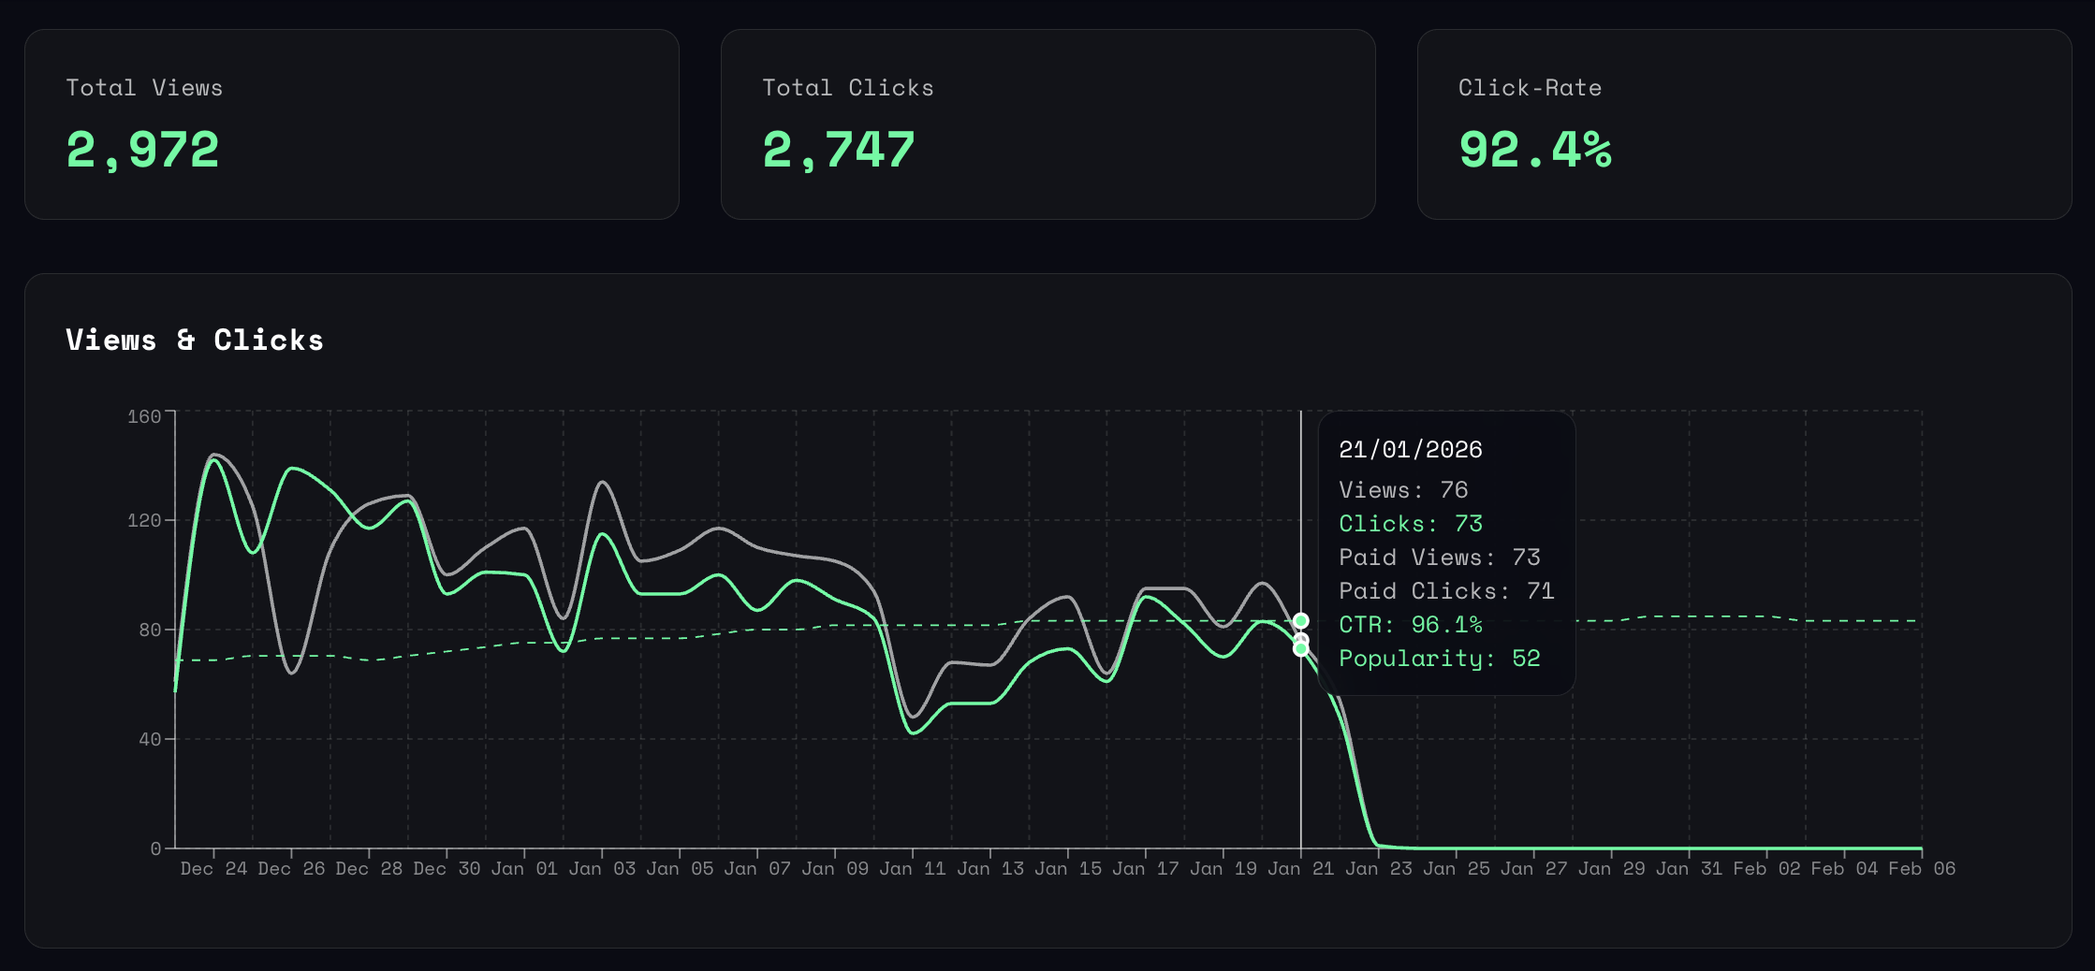Viewport: 2095px width, 971px height.
Task: Click the 2,972 Total Views figure
Action: click(x=142, y=150)
